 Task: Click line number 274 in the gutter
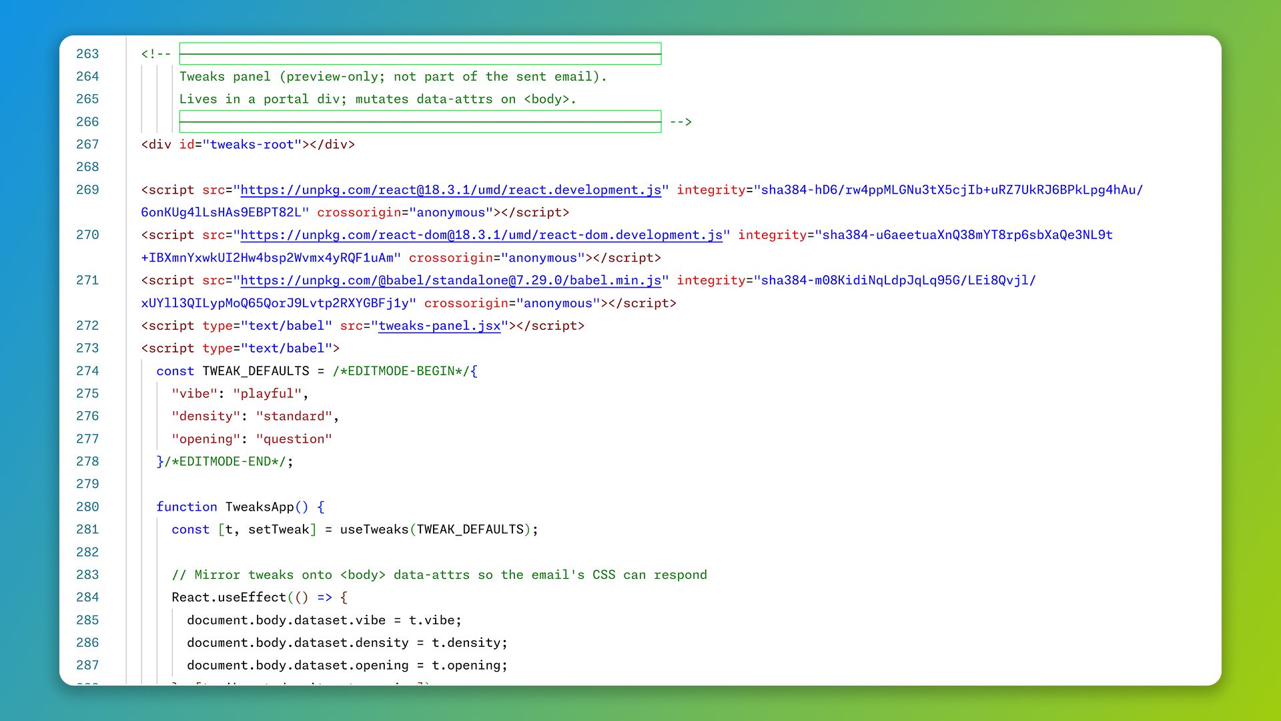click(x=87, y=371)
